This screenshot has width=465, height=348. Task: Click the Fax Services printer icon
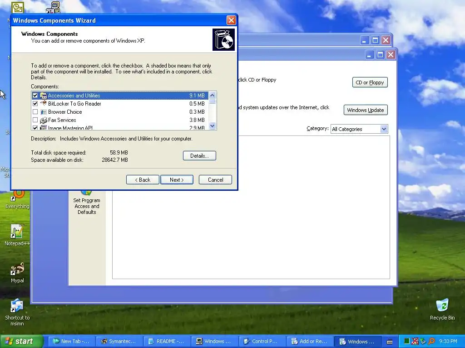tap(44, 120)
